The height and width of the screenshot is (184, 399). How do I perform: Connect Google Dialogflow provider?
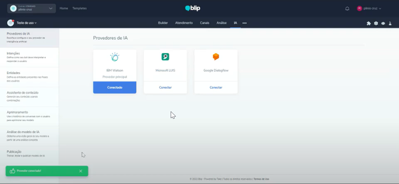coord(216,88)
